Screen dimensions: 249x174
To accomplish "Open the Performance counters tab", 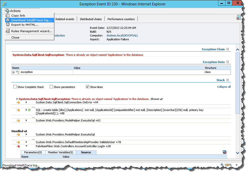I will pyautogui.click(x=121, y=19).
